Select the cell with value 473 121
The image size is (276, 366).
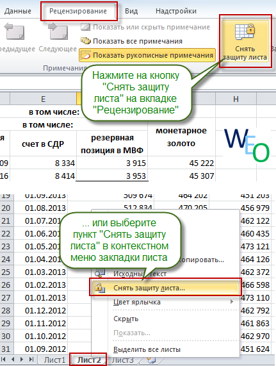(255, 246)
